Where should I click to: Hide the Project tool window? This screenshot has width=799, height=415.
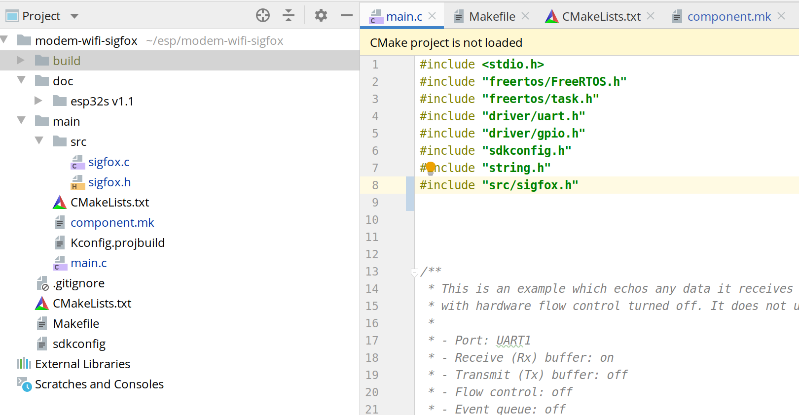click(347, 16)
